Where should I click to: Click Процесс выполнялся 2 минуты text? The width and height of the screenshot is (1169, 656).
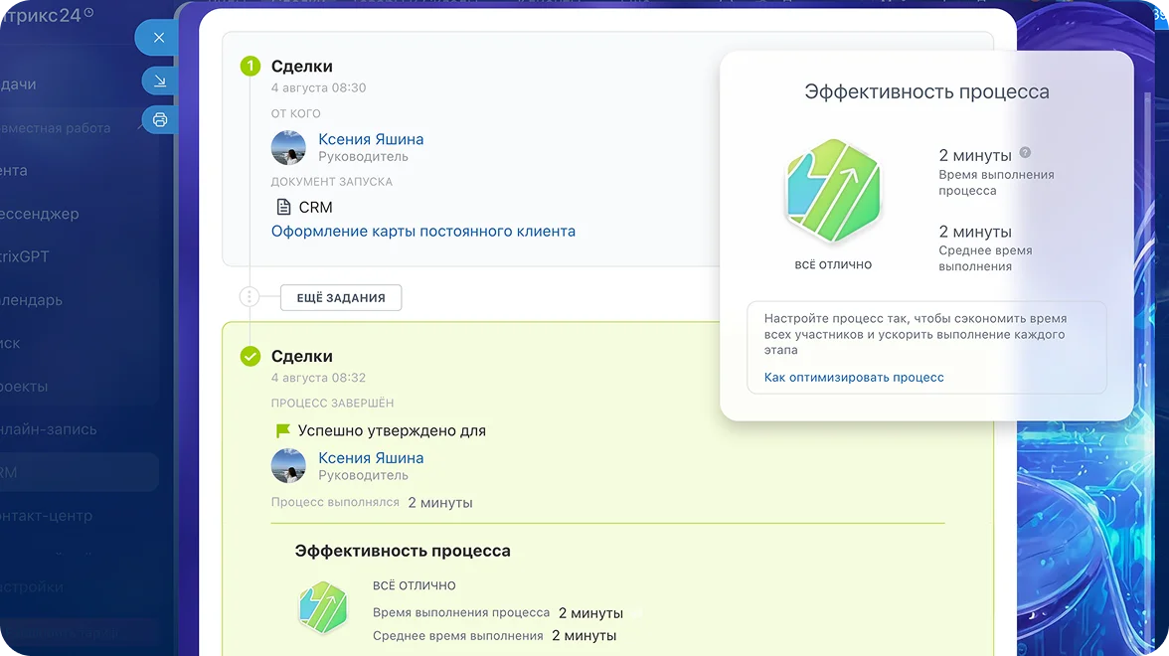tap(372, 503)
